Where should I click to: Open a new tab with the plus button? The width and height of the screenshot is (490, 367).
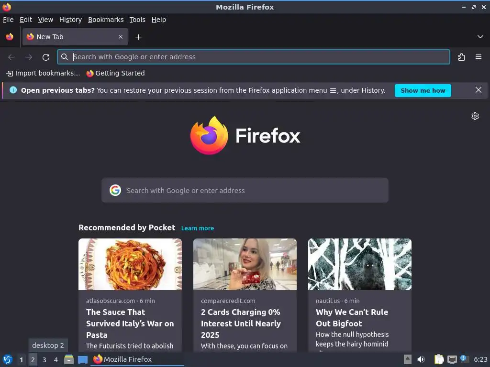[x=138, y=37]
